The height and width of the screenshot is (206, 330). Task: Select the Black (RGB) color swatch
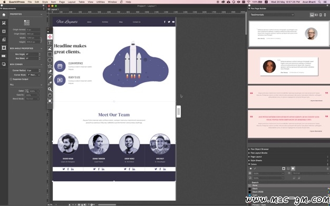289,192
